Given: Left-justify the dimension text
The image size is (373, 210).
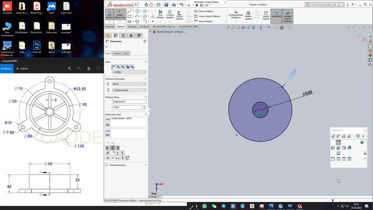Looking at the screenshot, I should (107, 148).
